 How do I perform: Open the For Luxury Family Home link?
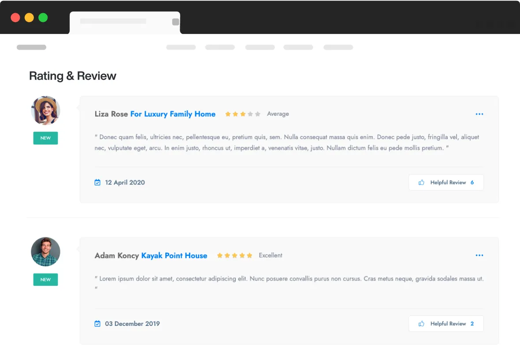(173, 114)
